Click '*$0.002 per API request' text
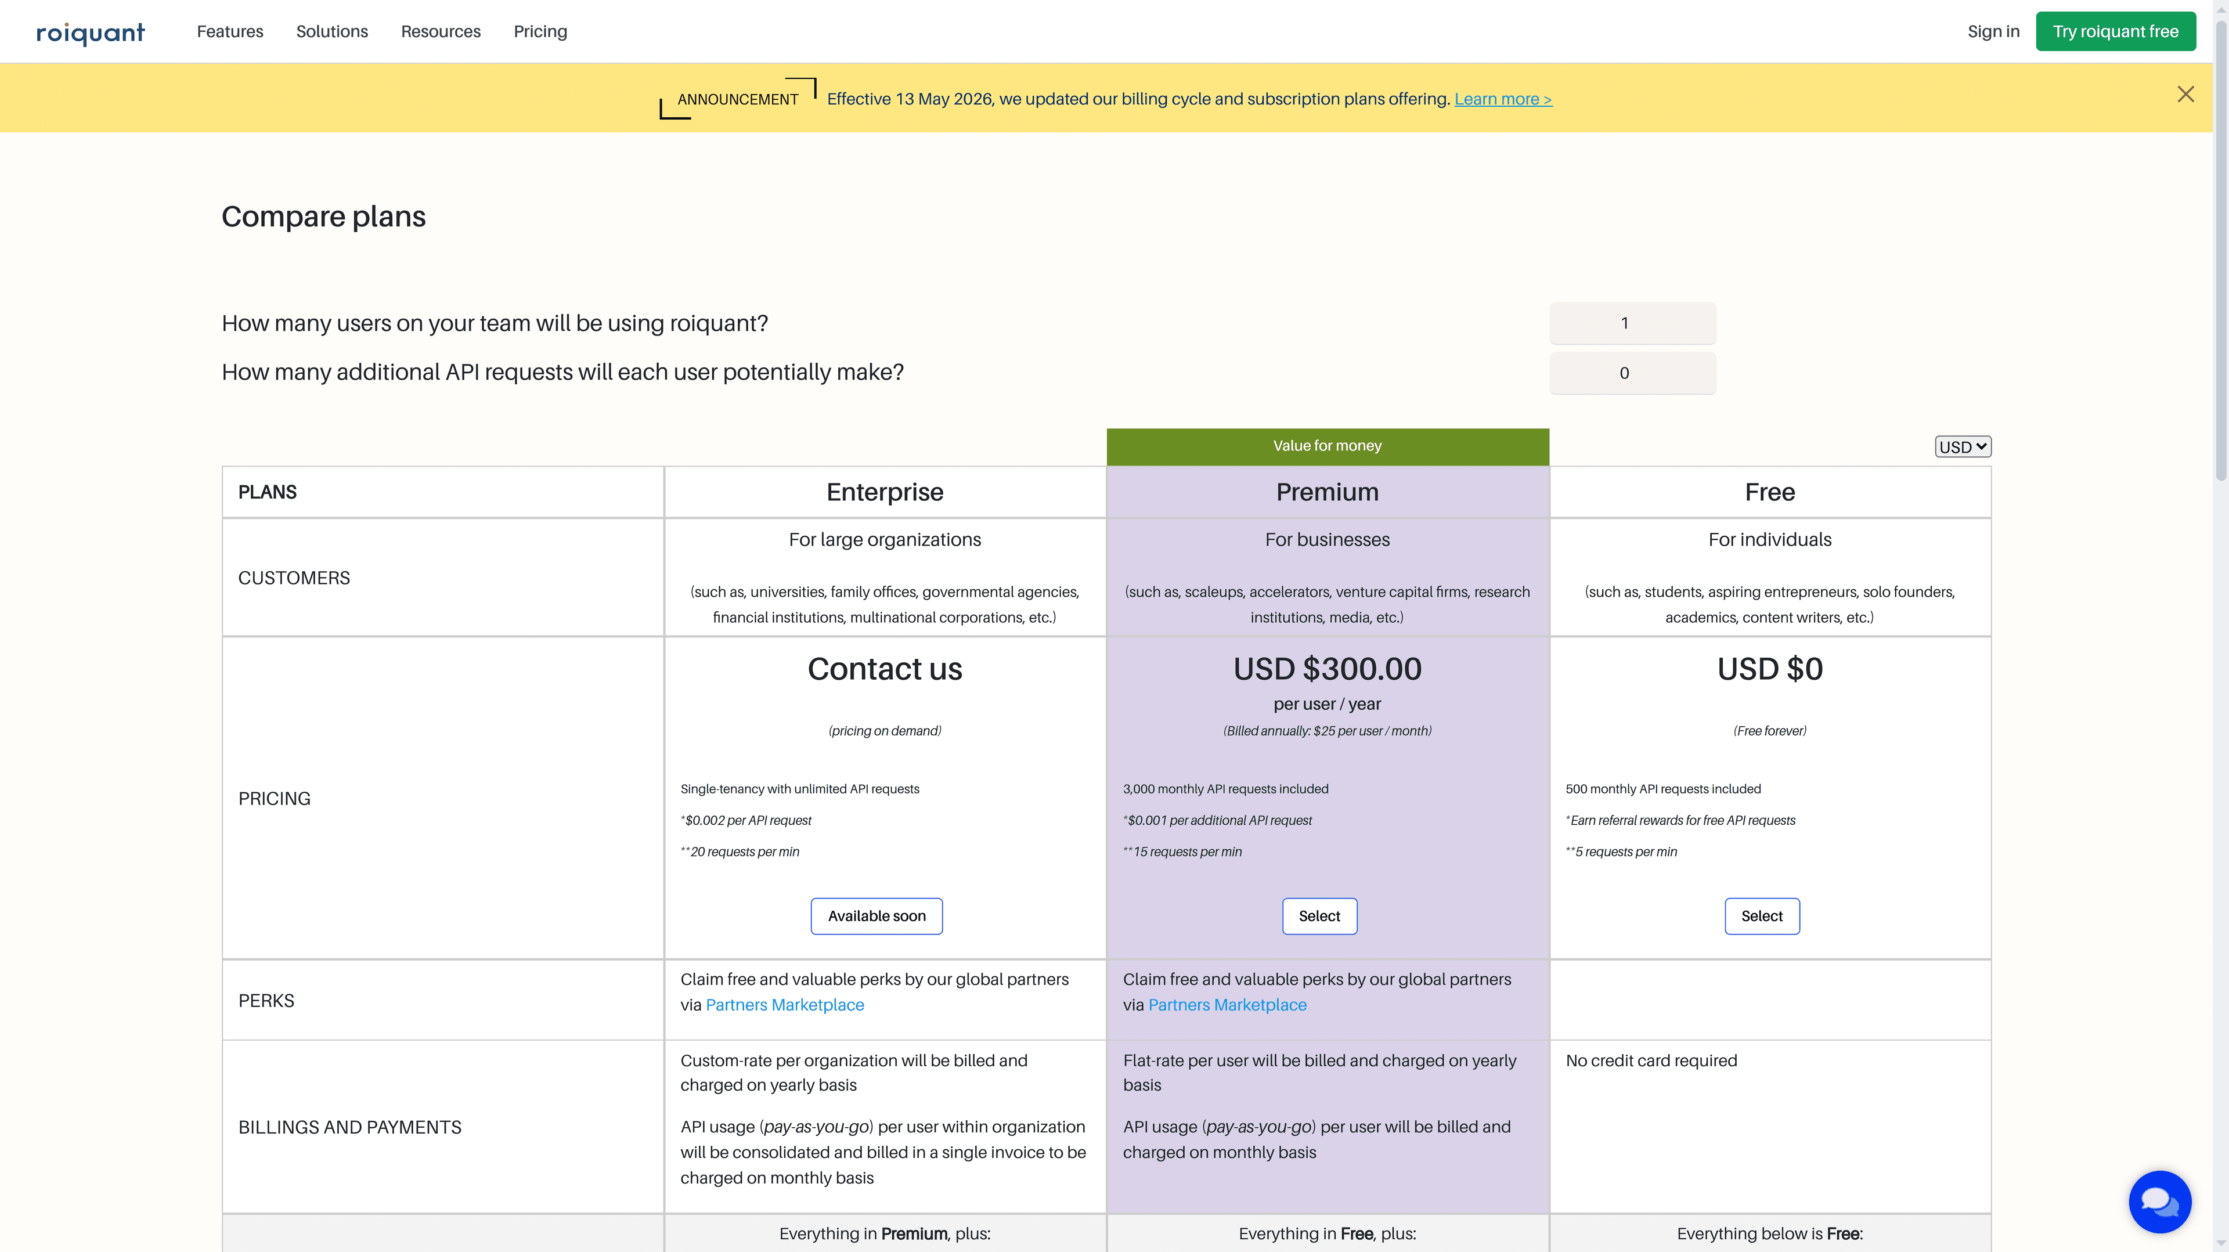Viewport: 2229px width, 1252px height. tap(746, 820)
